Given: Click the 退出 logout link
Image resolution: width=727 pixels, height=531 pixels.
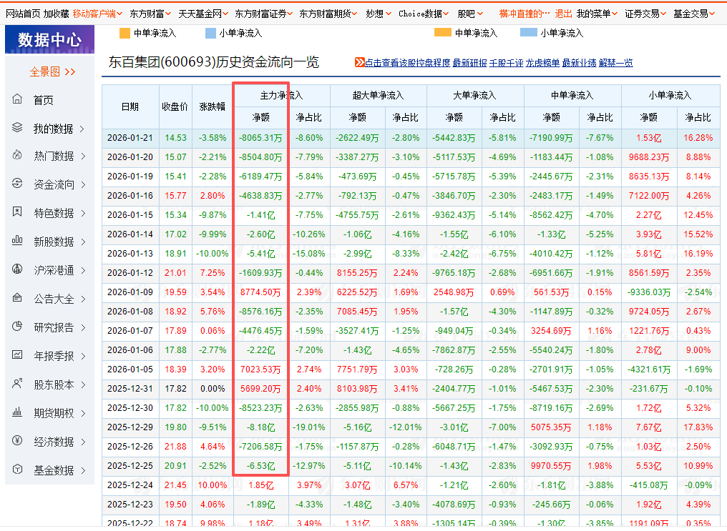Looking at the screenshot, I should (x=563, y=14).
